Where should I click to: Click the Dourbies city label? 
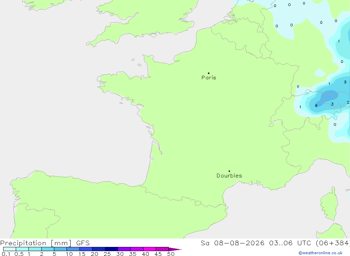[x=229, y=176]
